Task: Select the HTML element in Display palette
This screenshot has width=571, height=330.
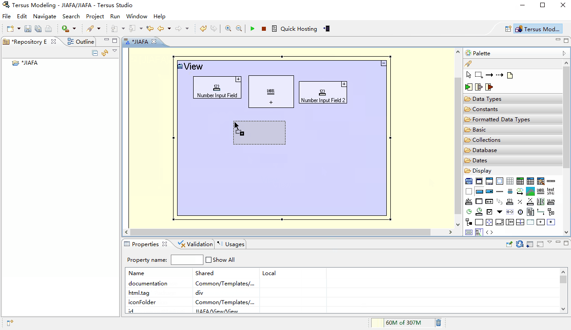Action: pos(479,232)
